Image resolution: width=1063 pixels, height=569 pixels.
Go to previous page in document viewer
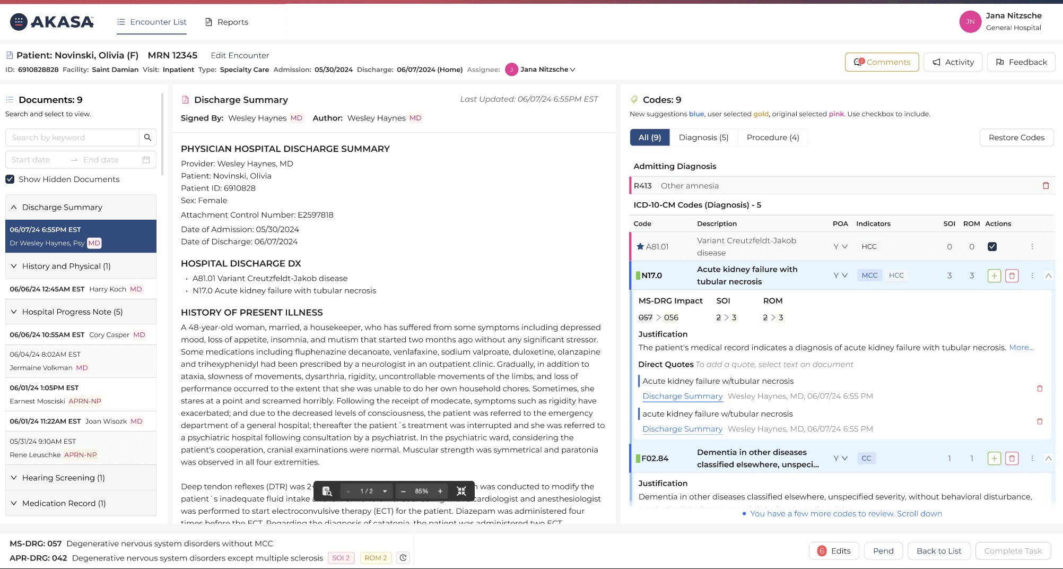[348, 491]
